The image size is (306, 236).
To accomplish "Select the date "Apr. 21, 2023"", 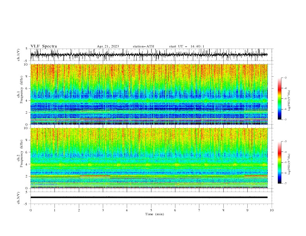I will [x=108, y=46].
